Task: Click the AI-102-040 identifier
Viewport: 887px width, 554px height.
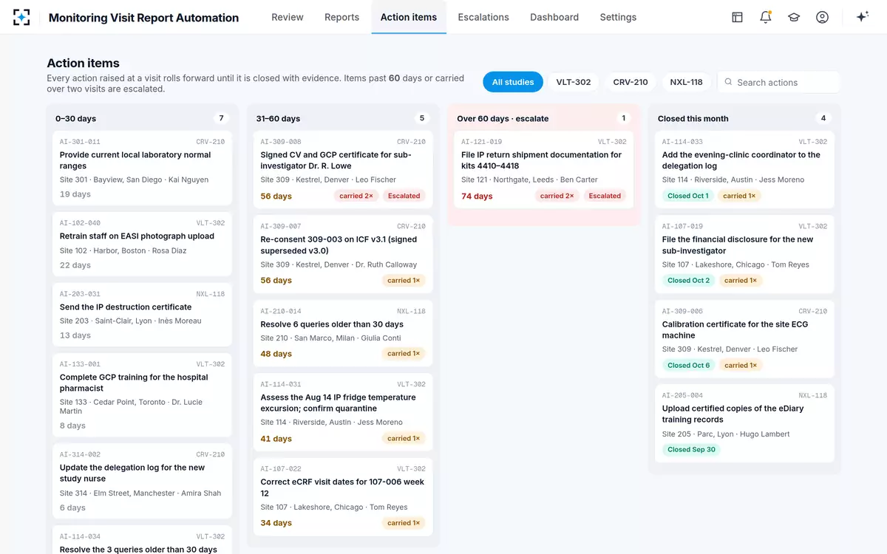Action: (x=80, y=223)
